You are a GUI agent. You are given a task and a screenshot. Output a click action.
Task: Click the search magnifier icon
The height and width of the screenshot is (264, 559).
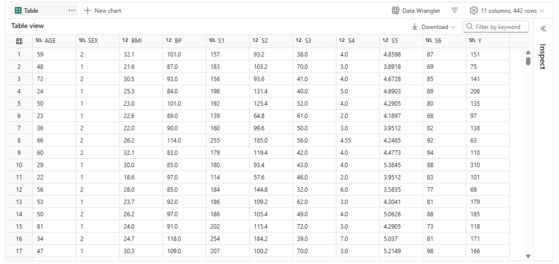click(x=469, y=27)
